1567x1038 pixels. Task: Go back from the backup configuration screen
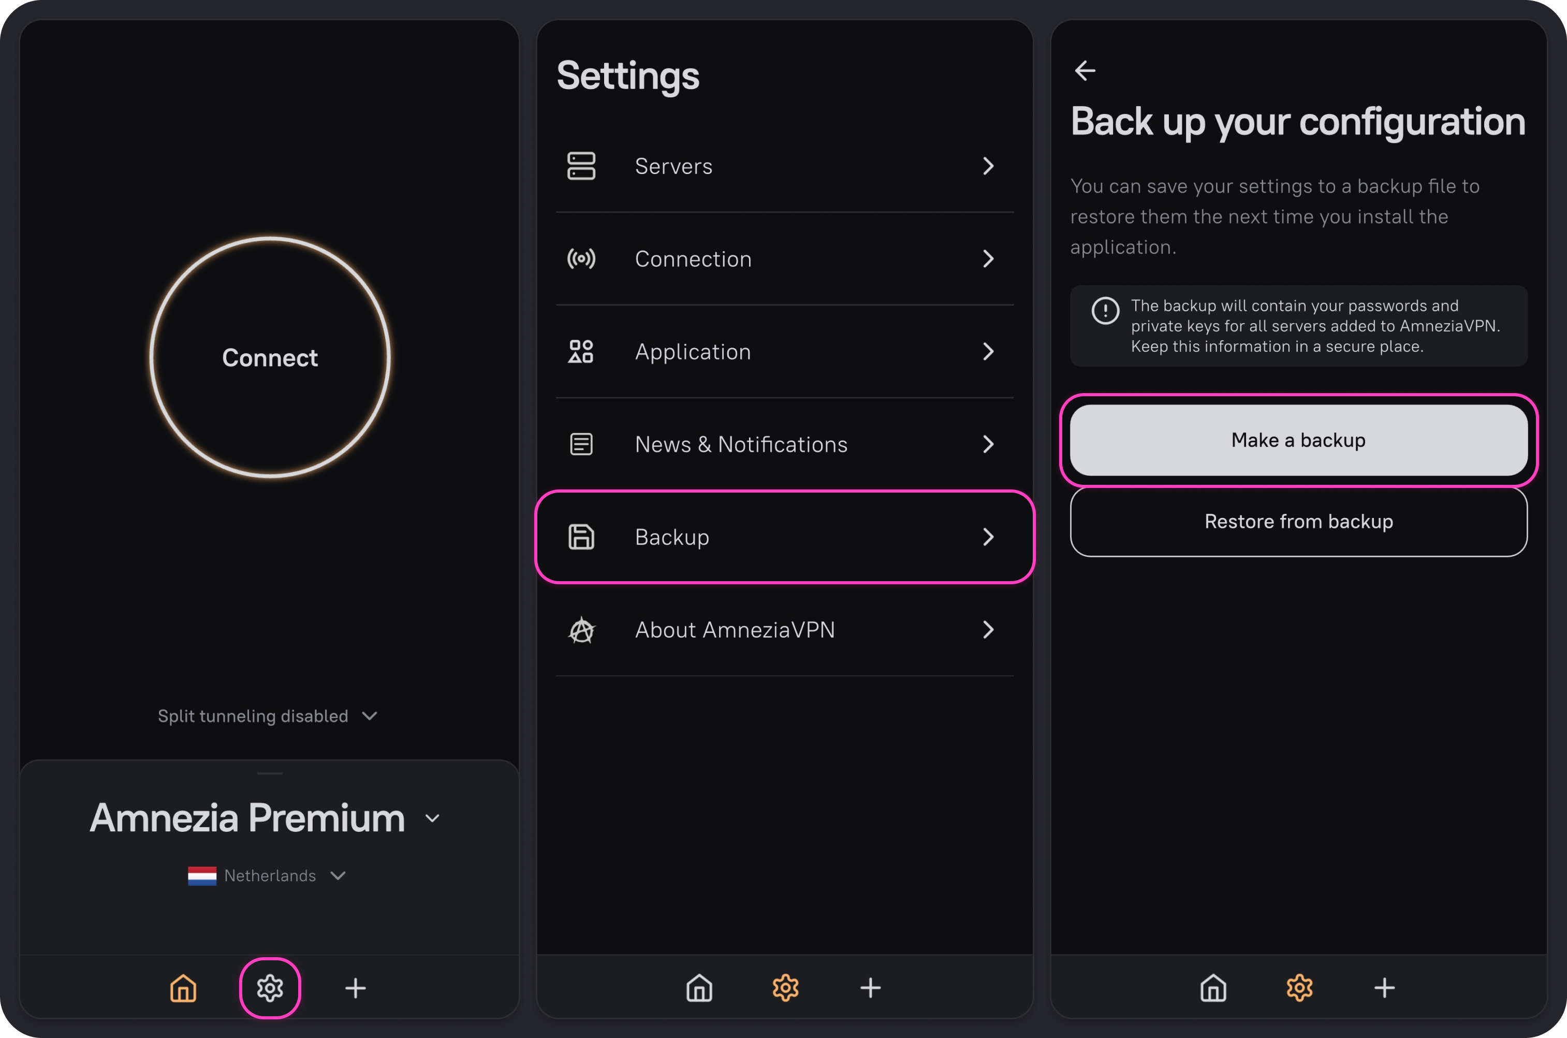coord(1085,70)
